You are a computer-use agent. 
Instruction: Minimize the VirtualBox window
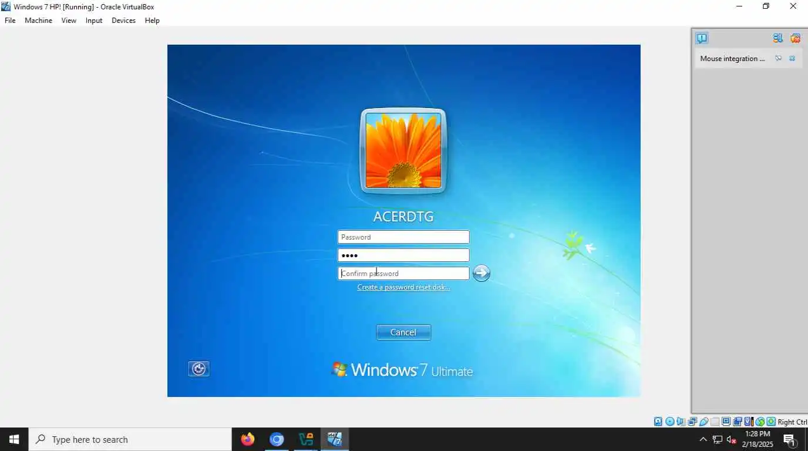pyautogui.click(x=739, y=6)
